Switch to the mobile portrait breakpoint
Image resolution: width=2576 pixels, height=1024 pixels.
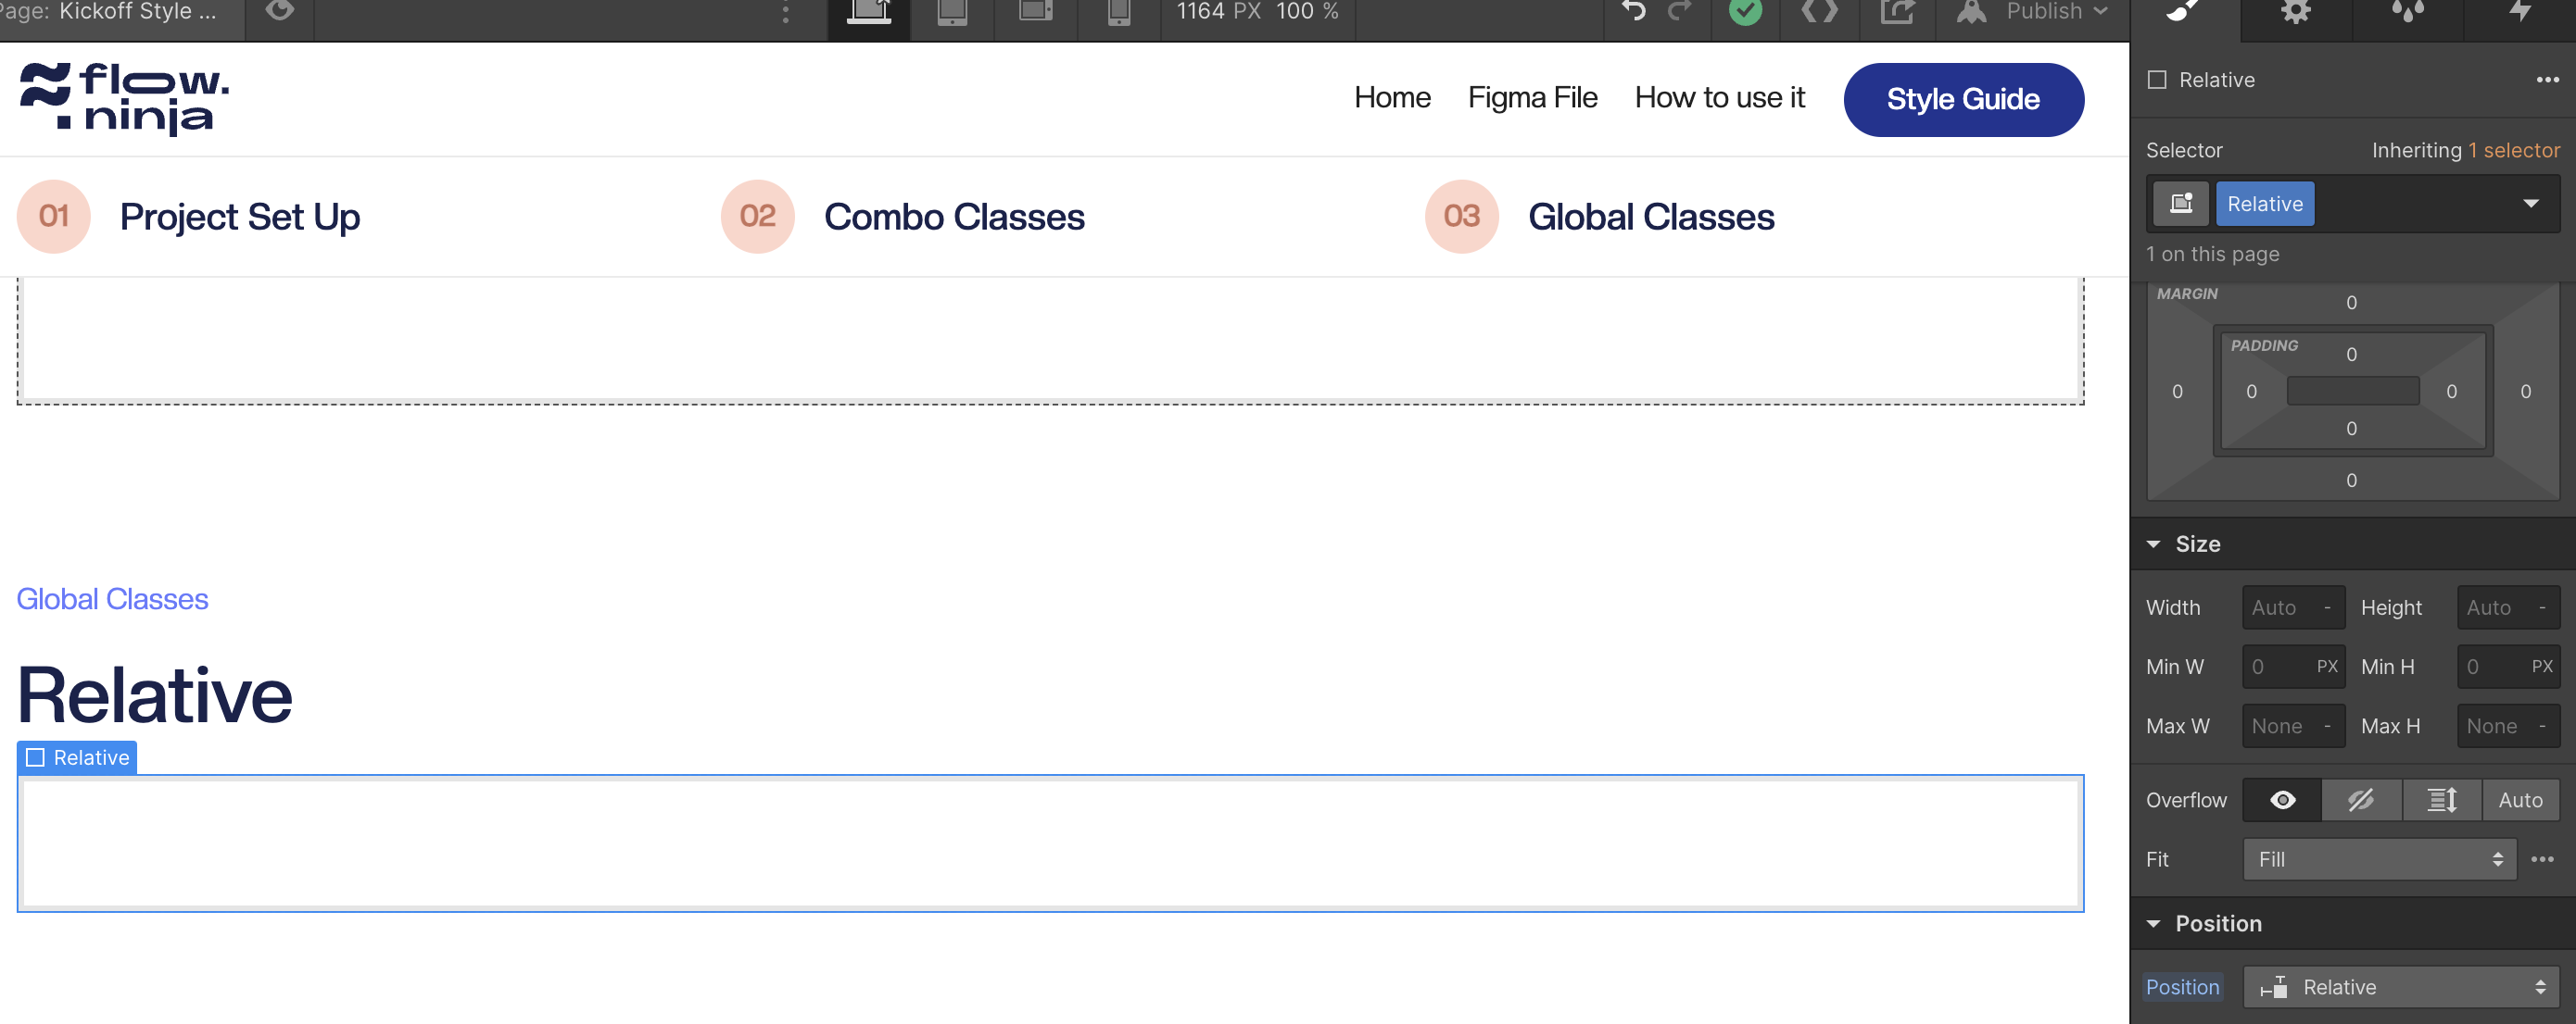[1119, 11]
